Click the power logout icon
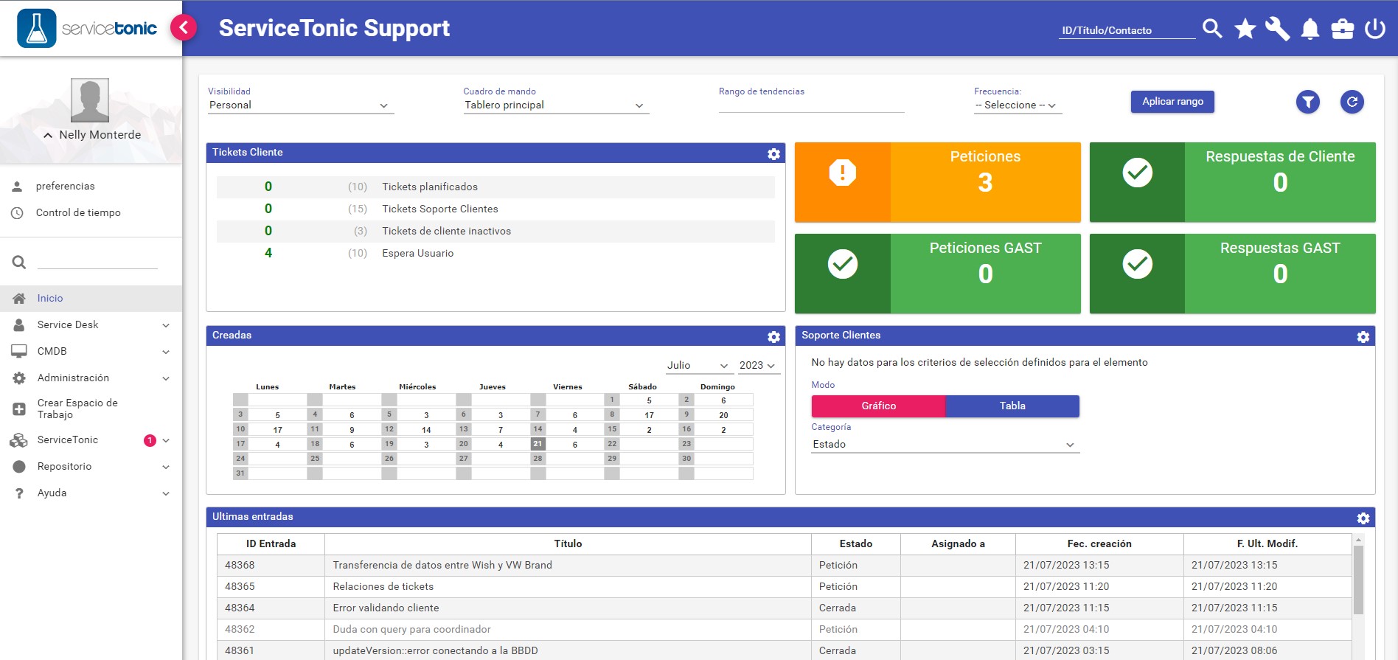Image resolution: width=1398 pixels, height=660 pixels. (1375, 29)
